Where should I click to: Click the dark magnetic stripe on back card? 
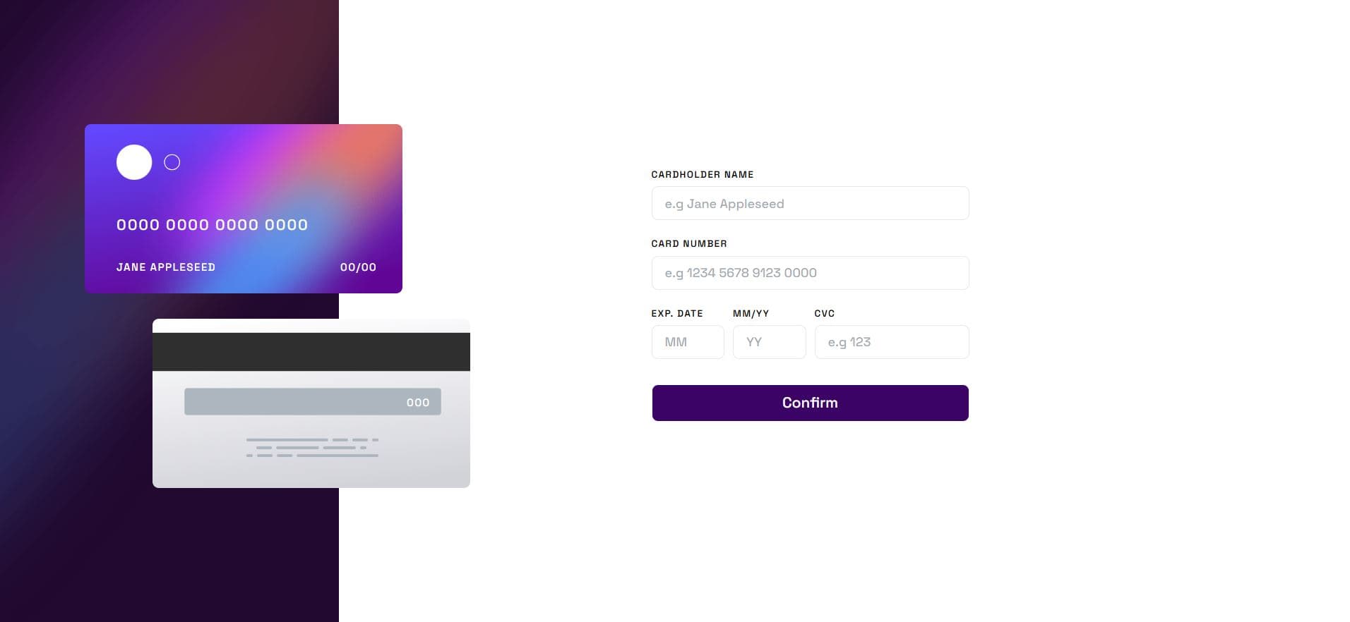point(311,351)
